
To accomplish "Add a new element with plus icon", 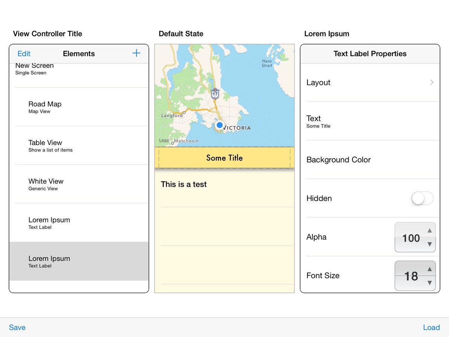I will (x=137, y=53).
